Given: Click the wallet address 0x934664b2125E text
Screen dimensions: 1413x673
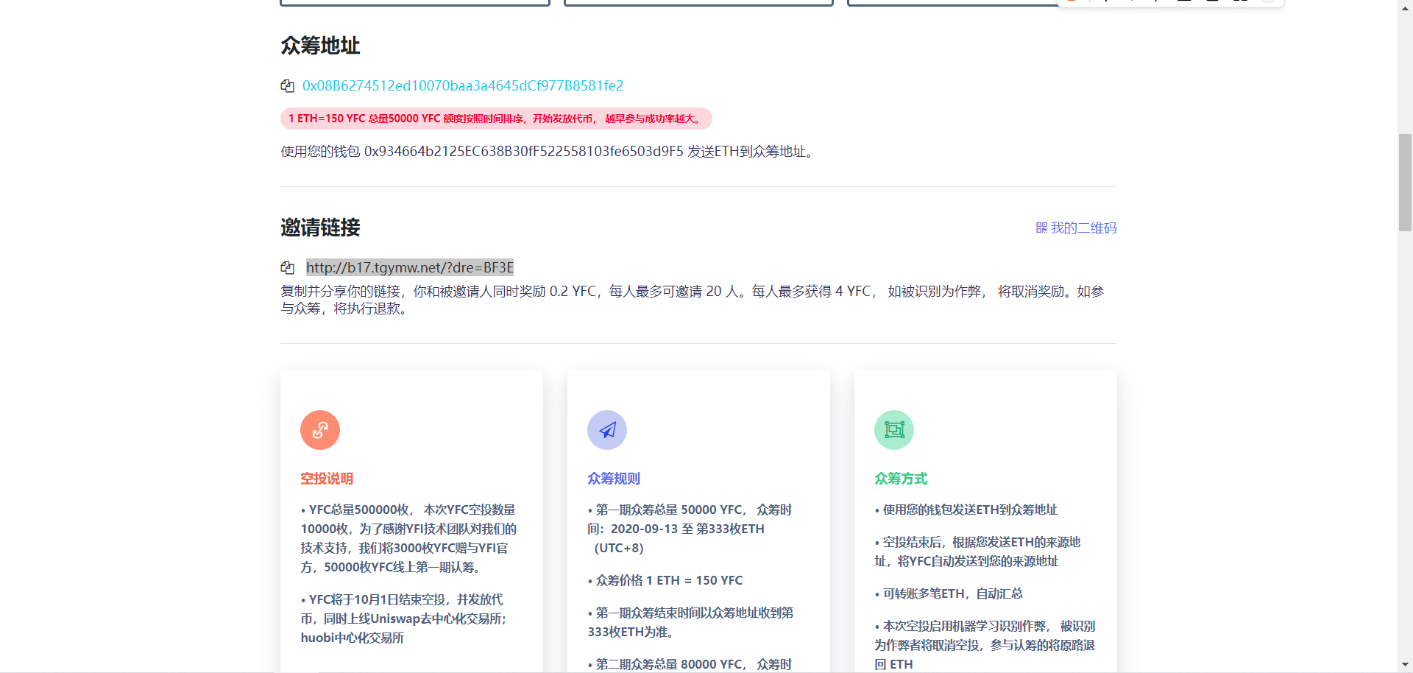Looking at the screenshot, I should 523,152.
